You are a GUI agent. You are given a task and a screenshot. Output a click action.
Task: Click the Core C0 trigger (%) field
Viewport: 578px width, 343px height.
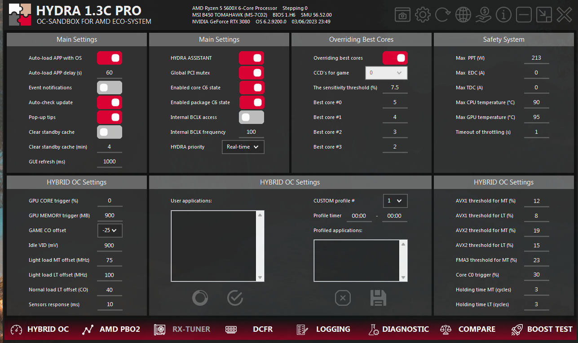(x=536, y=275)
